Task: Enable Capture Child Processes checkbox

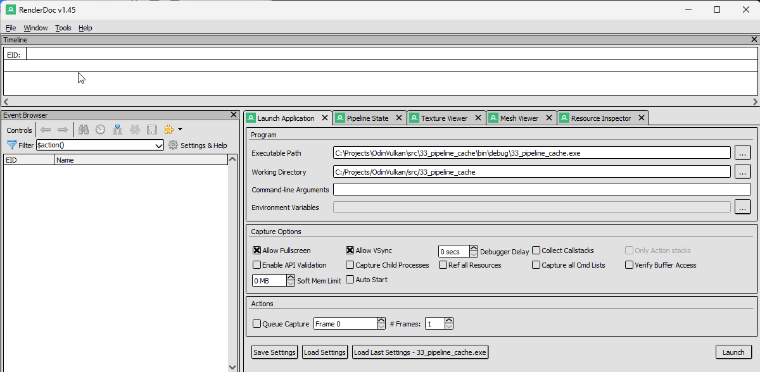Action: (350, 265)
